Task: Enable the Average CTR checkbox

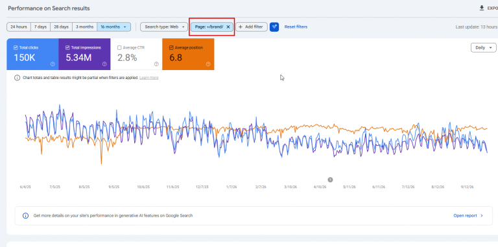Action: 119,47
